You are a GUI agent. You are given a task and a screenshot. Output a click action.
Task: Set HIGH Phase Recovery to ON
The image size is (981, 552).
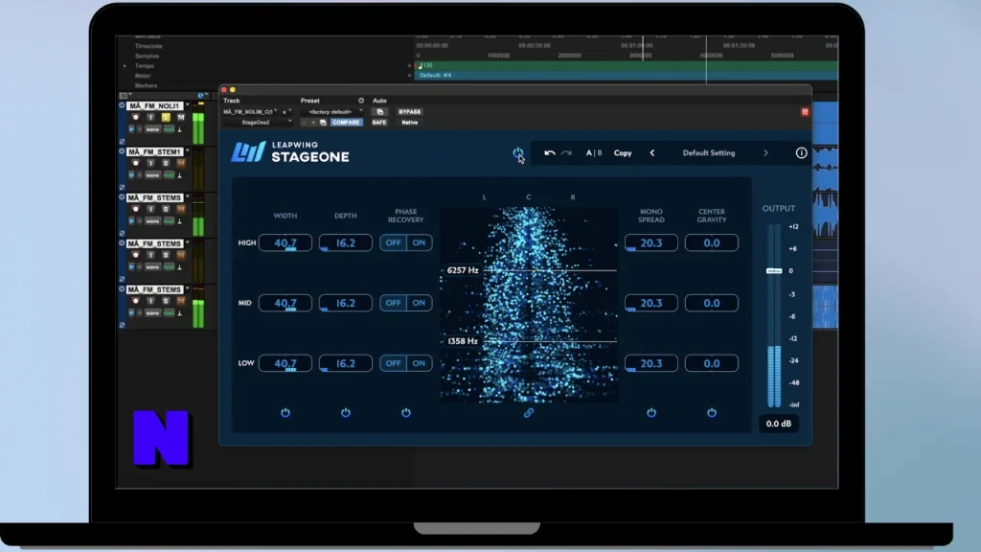click(419, 242)
